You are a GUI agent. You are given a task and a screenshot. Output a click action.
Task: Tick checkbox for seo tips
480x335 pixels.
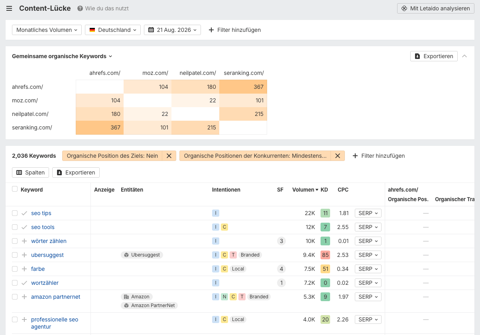15,213
